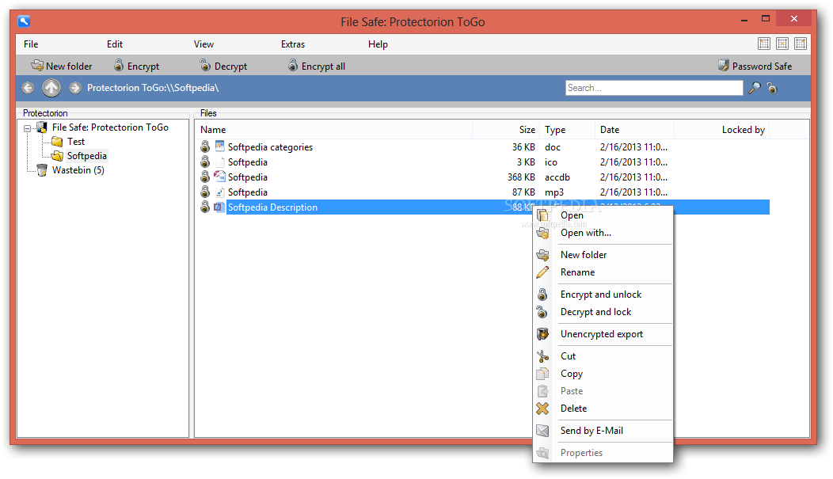Image resolution: width=833 pixels, height=479 pixels.
Task: Select the Softpedia file of type ico
Action: pyautogui.click(x=248, y=162)
